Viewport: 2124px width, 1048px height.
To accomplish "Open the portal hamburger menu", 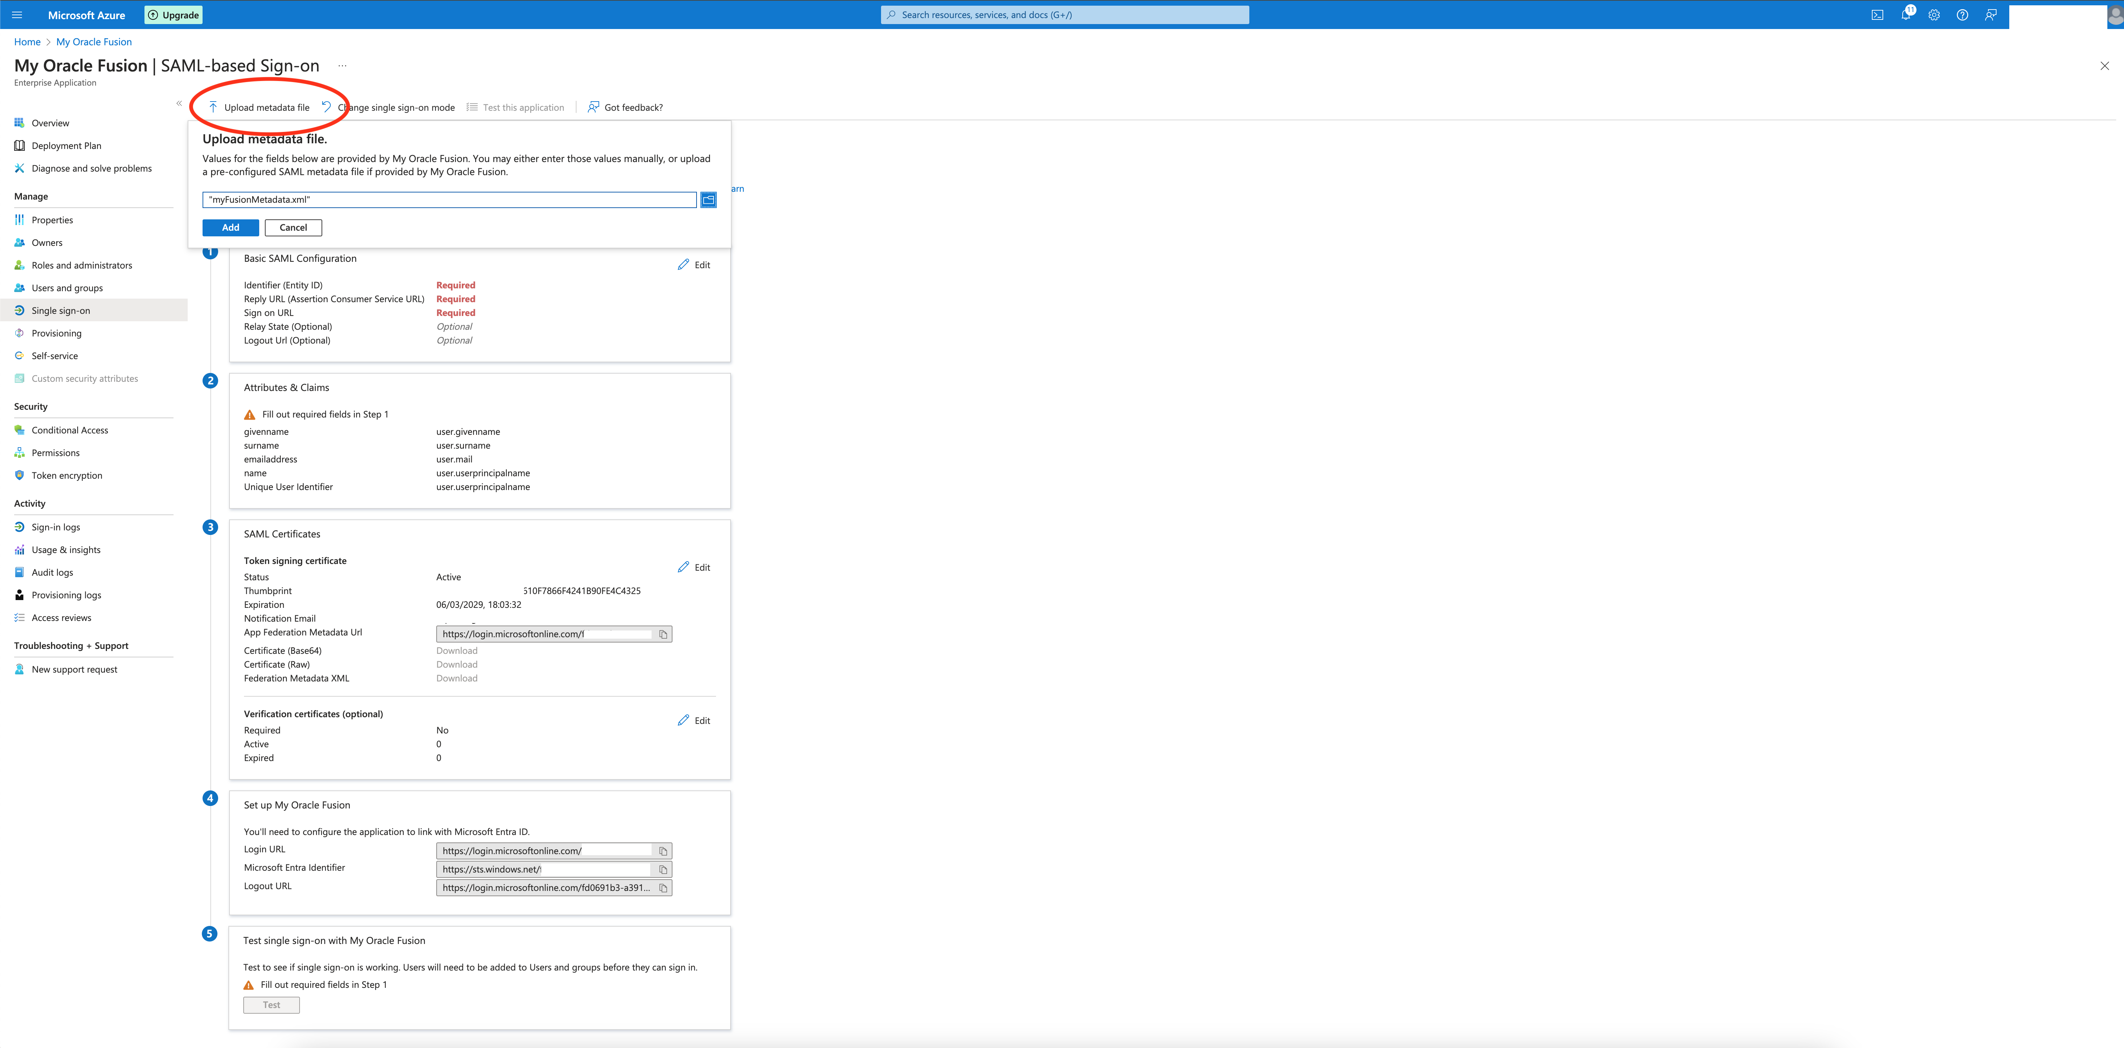I will click(x=17, y=15).
